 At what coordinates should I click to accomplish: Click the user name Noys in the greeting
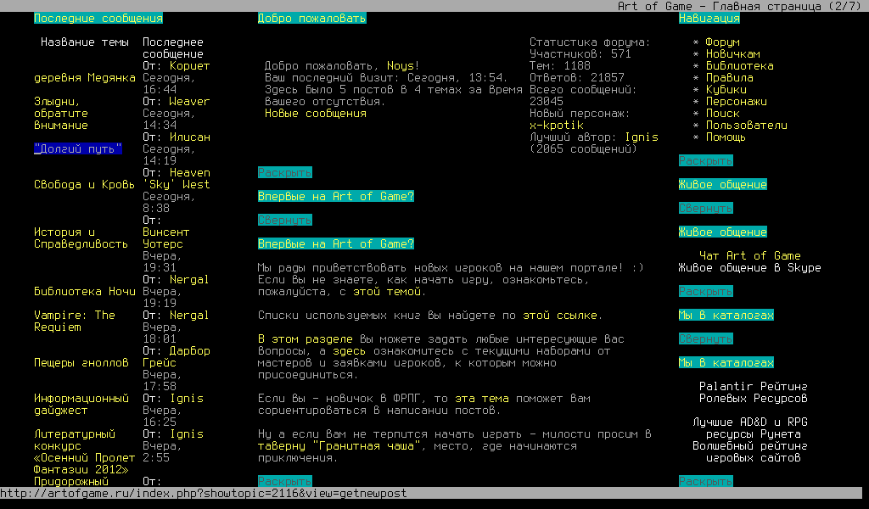tap(403, 65)
